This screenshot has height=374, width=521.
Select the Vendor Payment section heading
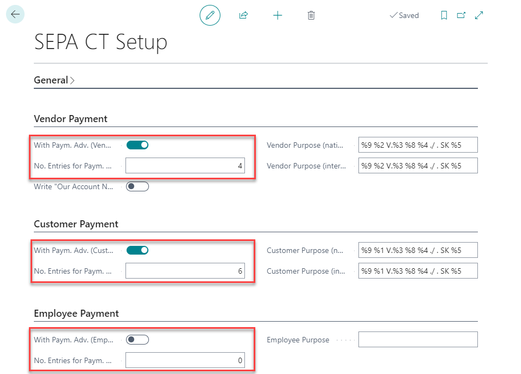(x=70, y=118)
